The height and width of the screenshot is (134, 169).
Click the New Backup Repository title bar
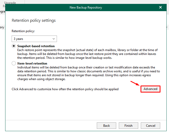coord(86,8)
